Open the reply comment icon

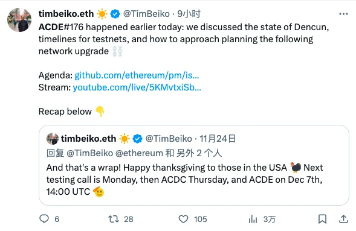coord(44,219)
